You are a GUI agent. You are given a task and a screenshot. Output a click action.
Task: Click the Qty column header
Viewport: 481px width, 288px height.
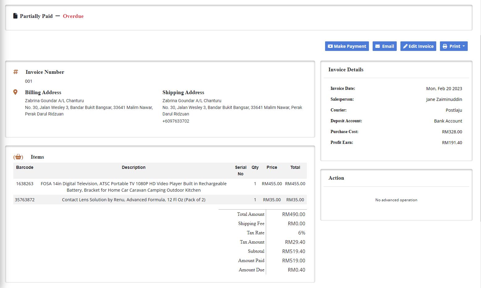click(255, 167)
